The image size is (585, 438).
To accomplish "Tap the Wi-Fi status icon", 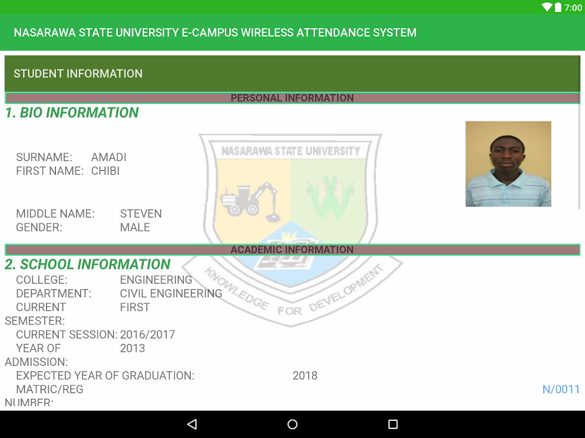I will click(x=547, y=7).
